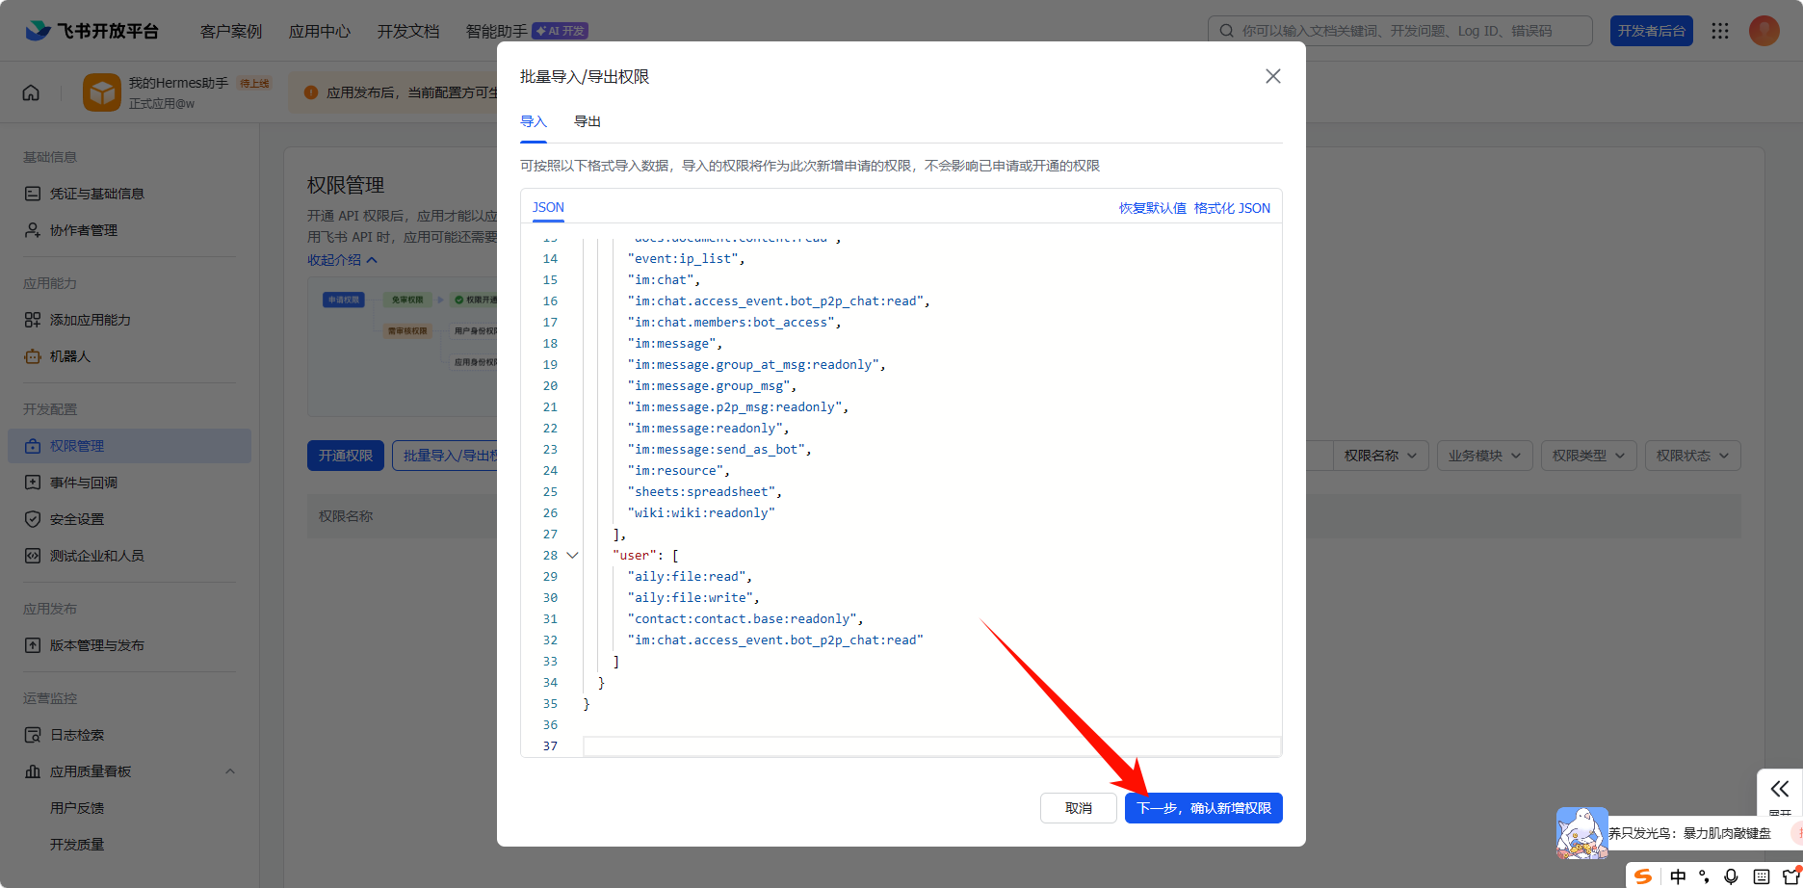This screenshot has width=1803, height=888.
Task: Click the "contact:contact.base:readonly" line
Action: 745,618
